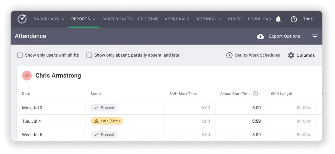This screenshot has width=335, height=154.
Task: Click the cloud download export icon
Action: click(x=260, y=36)
